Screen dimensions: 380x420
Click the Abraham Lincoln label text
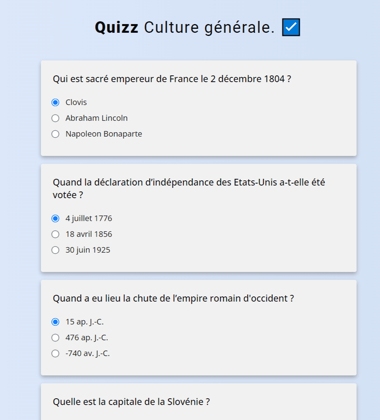96,118
